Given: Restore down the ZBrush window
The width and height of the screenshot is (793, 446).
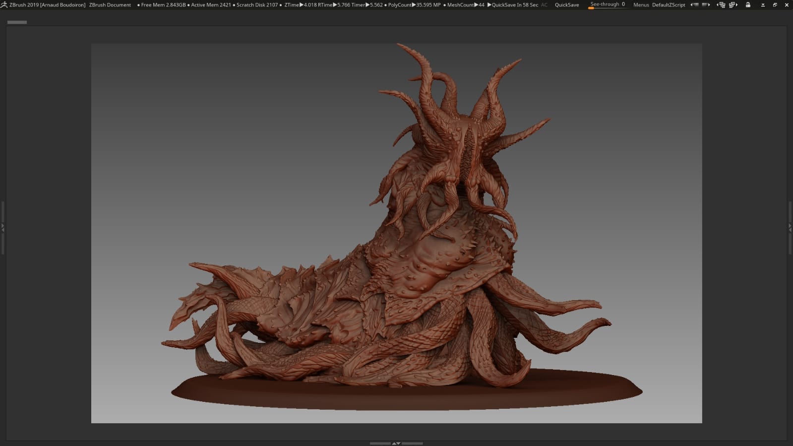Looking at the screenshot, I should pyautogui.click(x=775, y=4).
